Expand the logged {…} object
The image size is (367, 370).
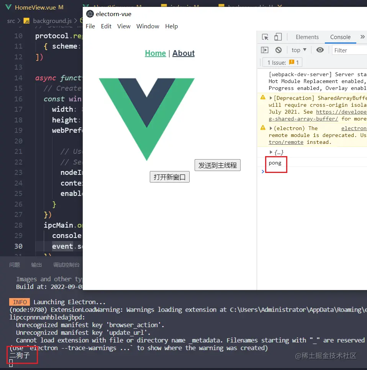click(x=271, y=152)
